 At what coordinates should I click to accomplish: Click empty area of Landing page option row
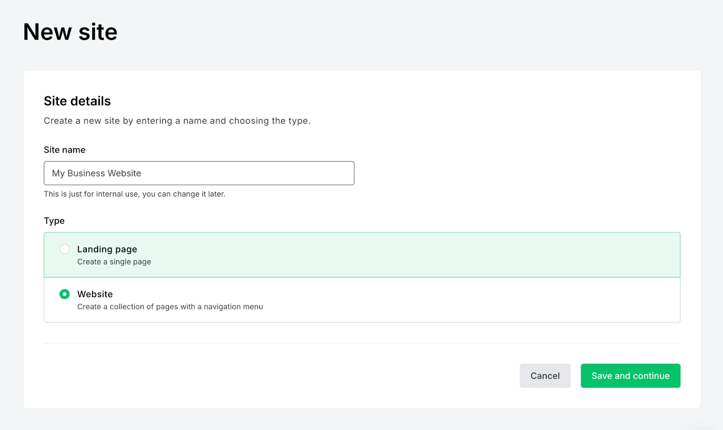(407, 255)
